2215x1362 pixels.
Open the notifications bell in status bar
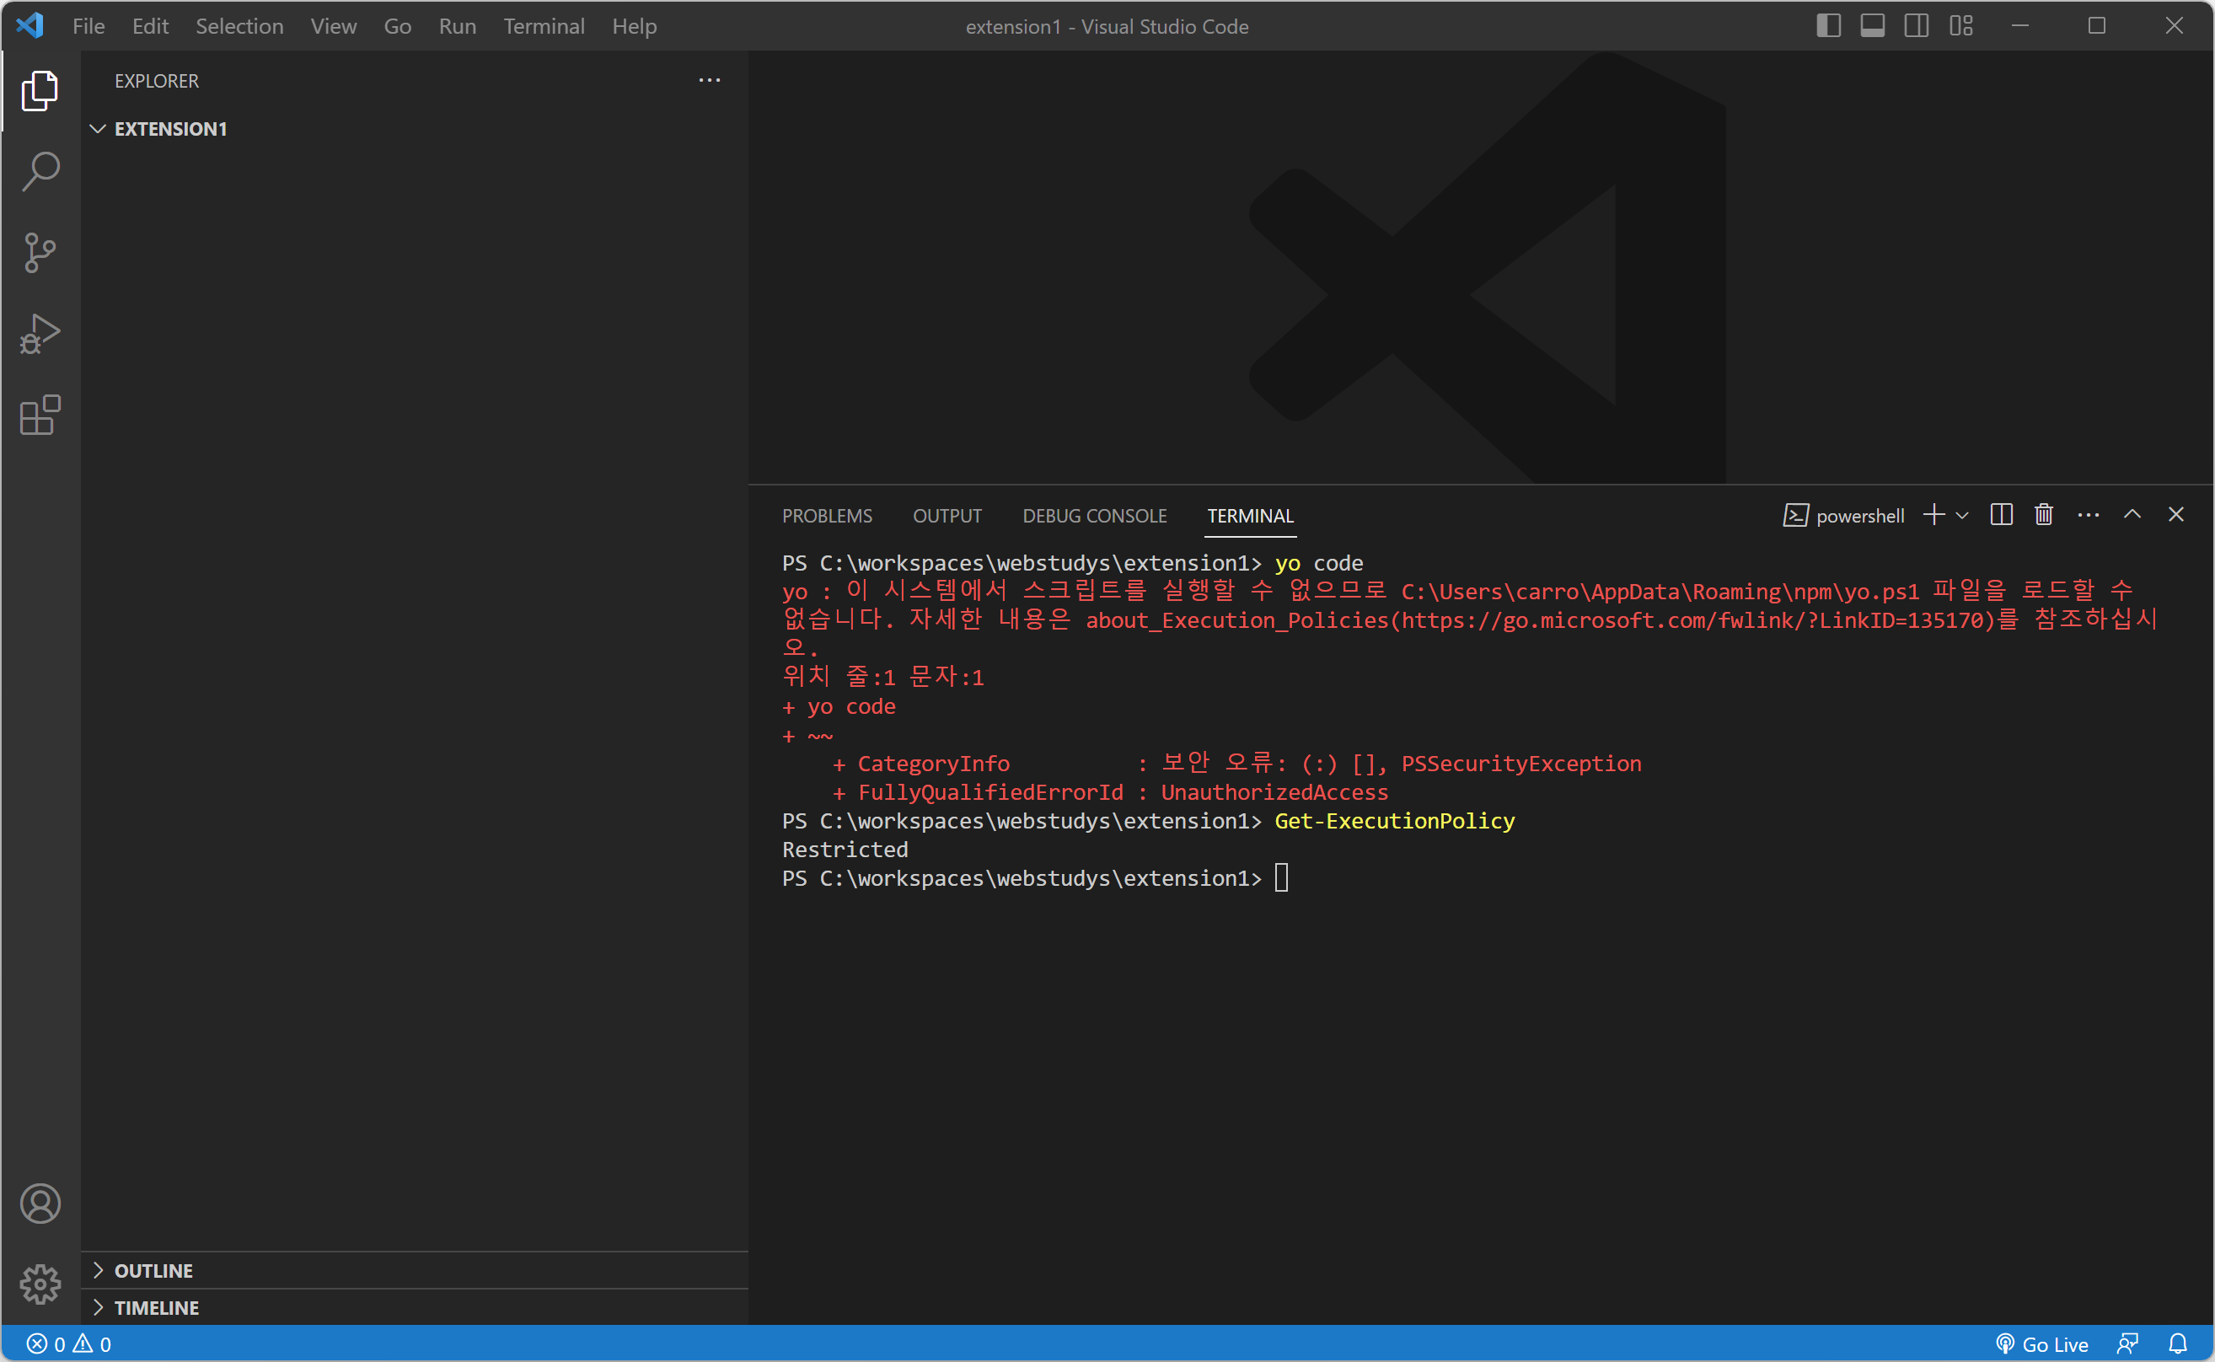(2177, 1344)
